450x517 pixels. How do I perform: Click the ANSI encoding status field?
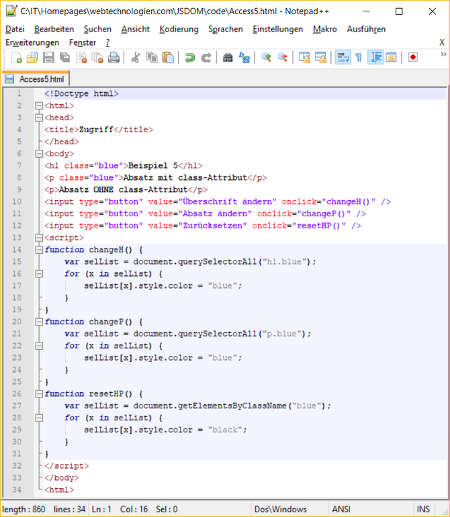point(341,509)
